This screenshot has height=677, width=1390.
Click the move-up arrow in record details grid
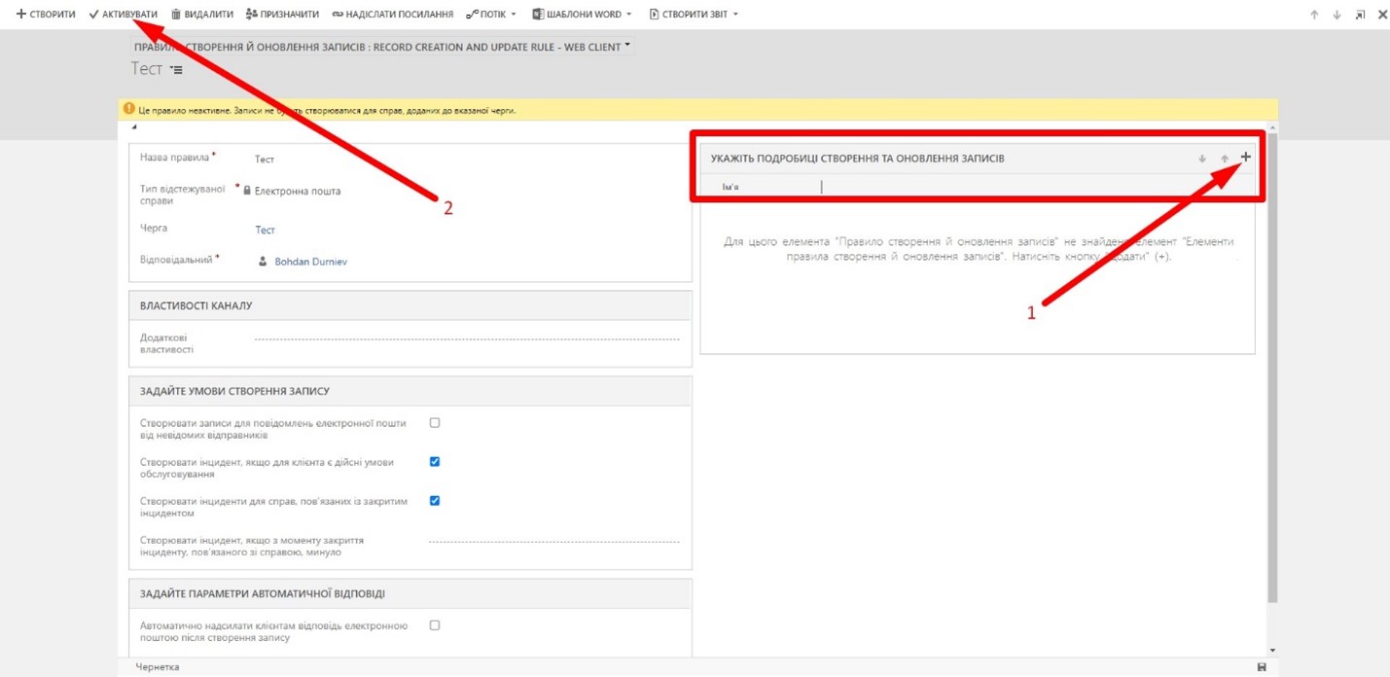pyautogui.click(x=1225, y=159)
